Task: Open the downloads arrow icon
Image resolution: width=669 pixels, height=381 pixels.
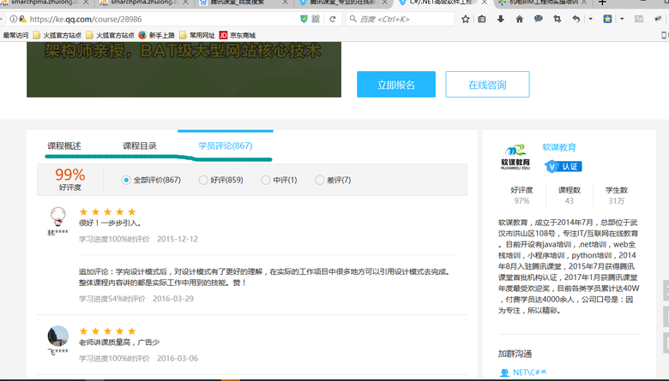Action: 501,19
